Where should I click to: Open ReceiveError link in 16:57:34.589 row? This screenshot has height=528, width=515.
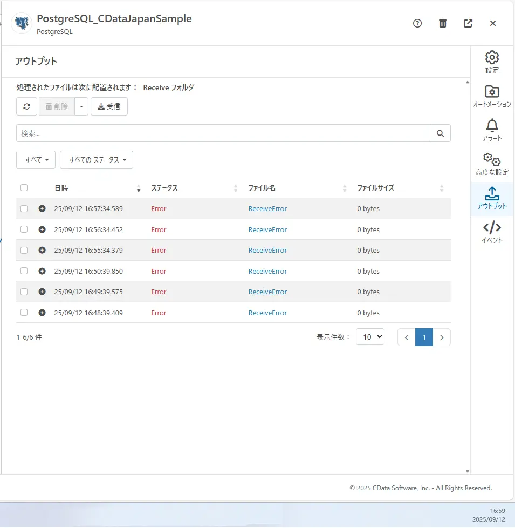[x=267, y=209]
